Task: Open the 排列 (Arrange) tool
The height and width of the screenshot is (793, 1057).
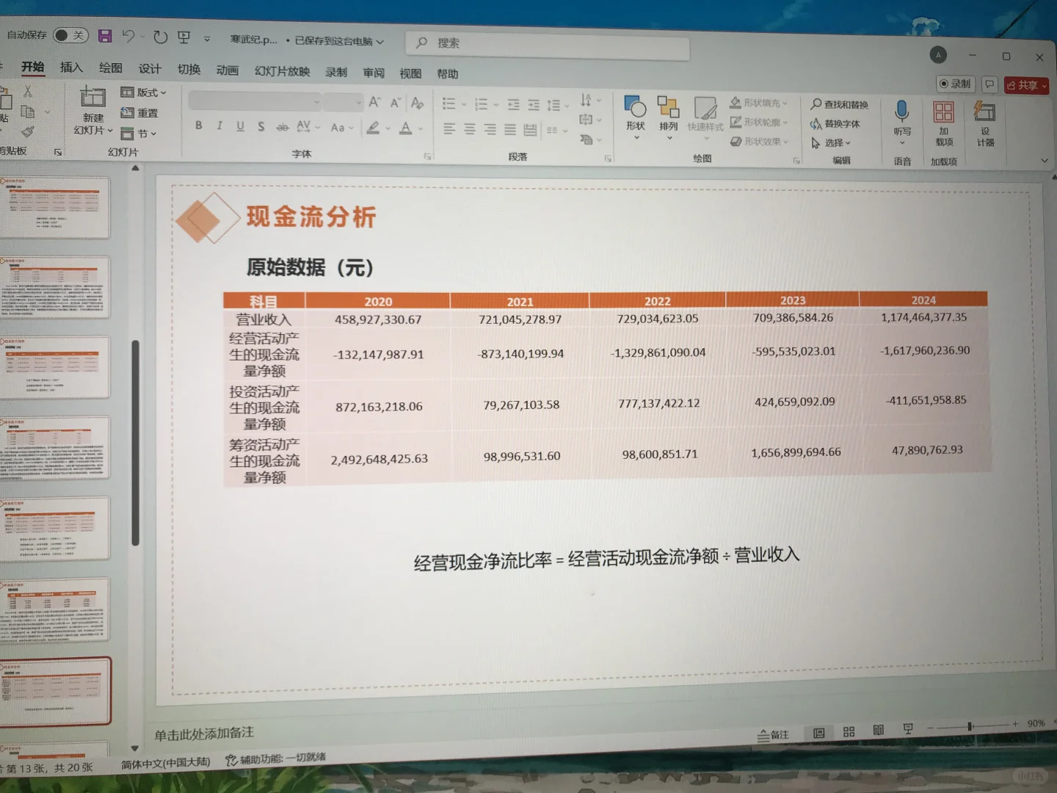Action: [669, 117]
